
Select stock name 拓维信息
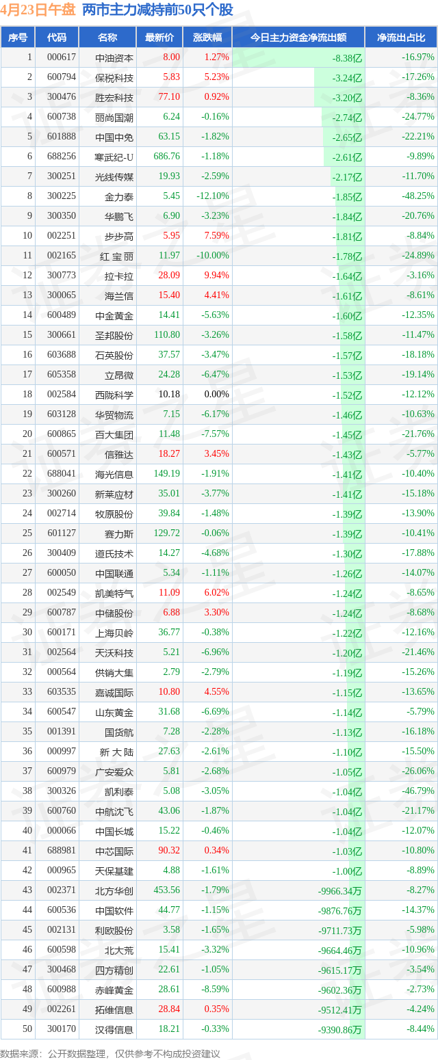tap(114, 1009)
